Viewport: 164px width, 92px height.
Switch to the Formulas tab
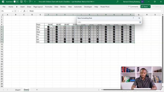coord(49,7)
